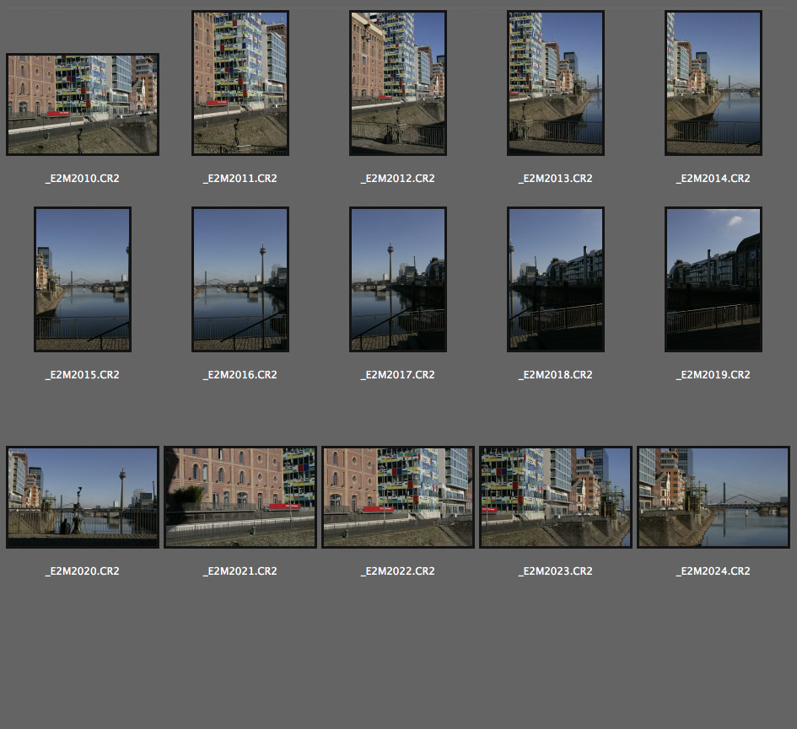Click the _E2M2024.CR2 filename label
The height and width of the screenshot is (729, 797).
[x=714, y=571]
